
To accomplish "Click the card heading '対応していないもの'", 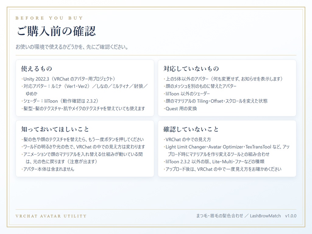I will (191, 69).
